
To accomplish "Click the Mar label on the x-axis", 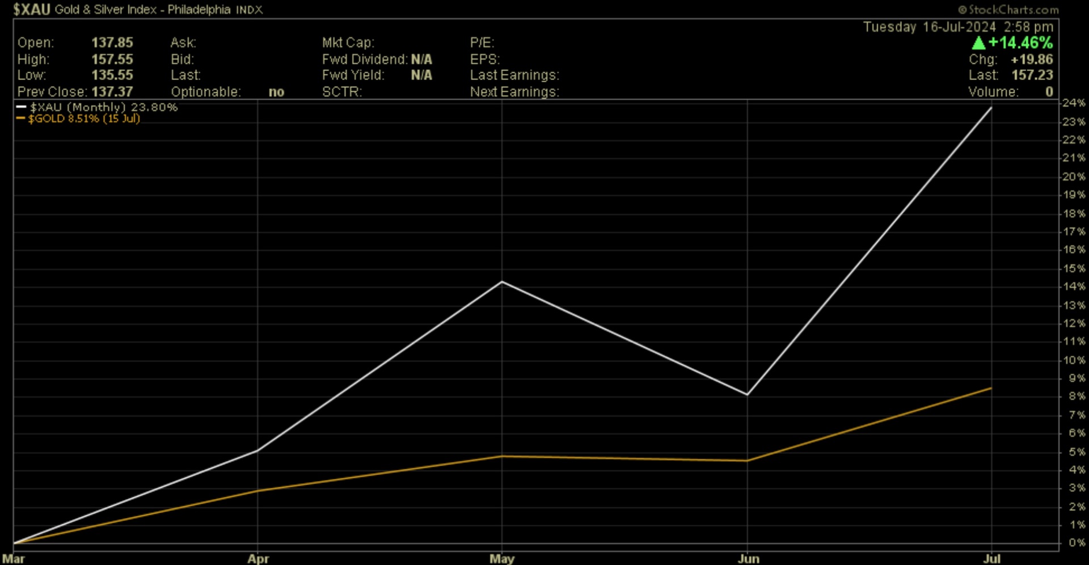I will point(14,559).
